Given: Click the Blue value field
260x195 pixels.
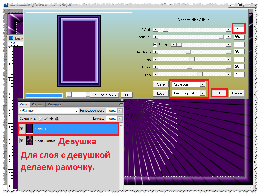Looking at the screenshot, I should coord(239,74).
